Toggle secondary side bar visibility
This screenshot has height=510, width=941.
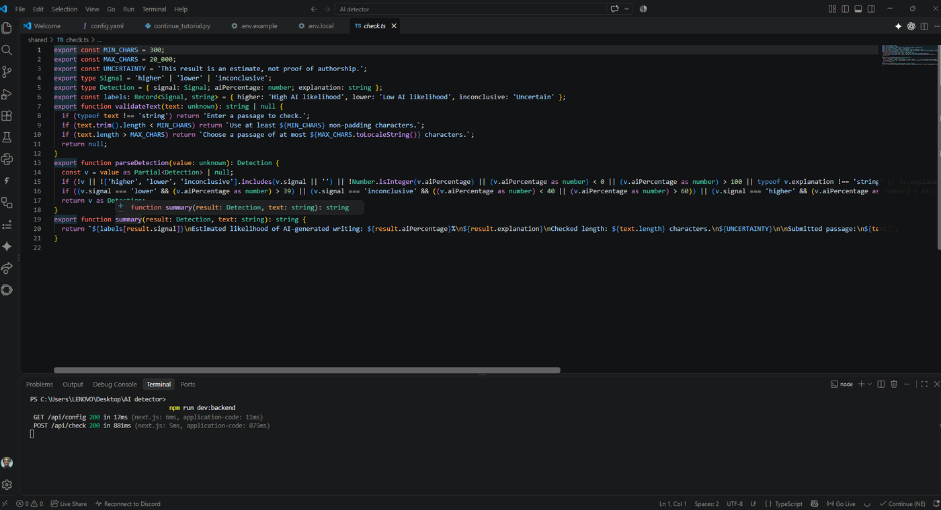pyautogui.click(x=871, y=9)
